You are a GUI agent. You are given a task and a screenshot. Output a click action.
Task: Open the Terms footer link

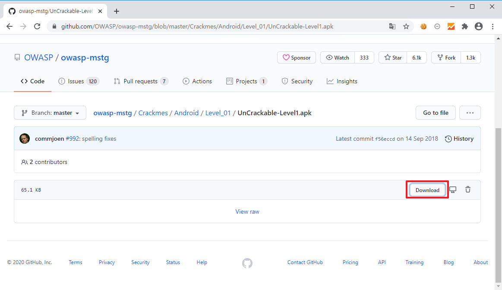(76, 262)
